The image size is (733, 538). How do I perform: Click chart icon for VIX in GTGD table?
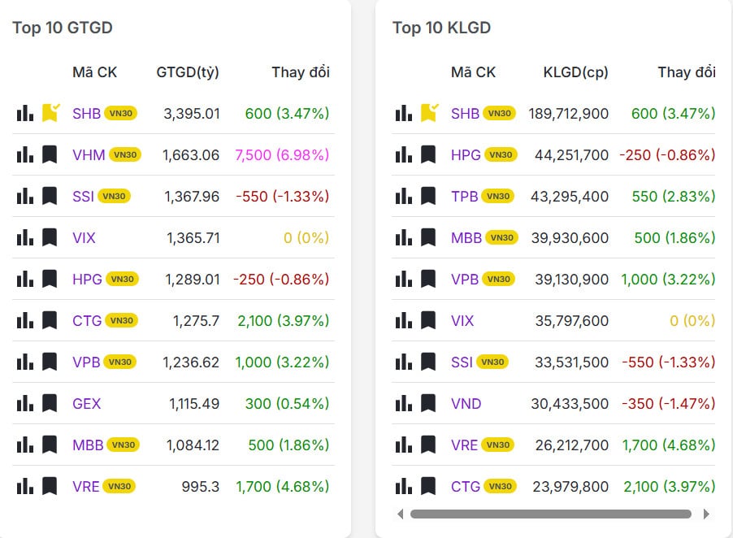pyautogui.click(x=25, y=238)
